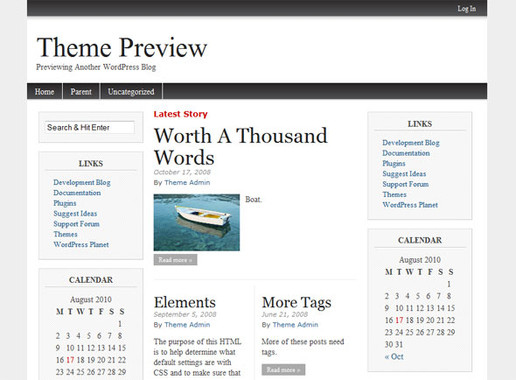Click the left sidebar LINKS heading
The height and width of the screenshot is (380, 516).
pyautogui.click(x=91, y=164)
